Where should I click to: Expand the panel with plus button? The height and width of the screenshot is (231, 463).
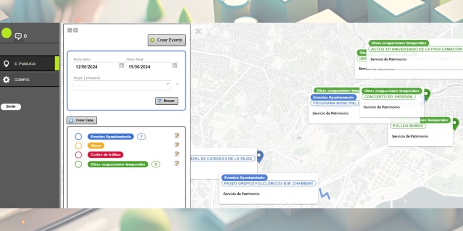click(76, 30)
